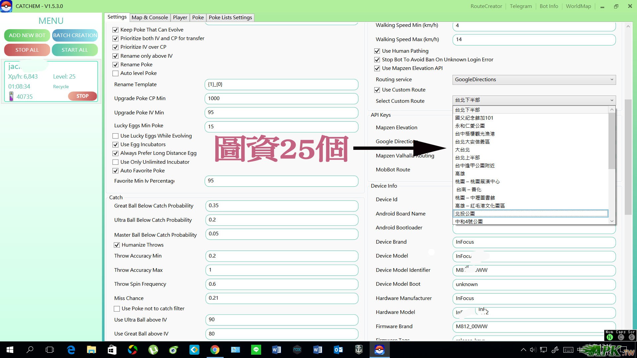Open the Routing service dropdown
This screenshot has width=637, height=358.
[612, 80]
